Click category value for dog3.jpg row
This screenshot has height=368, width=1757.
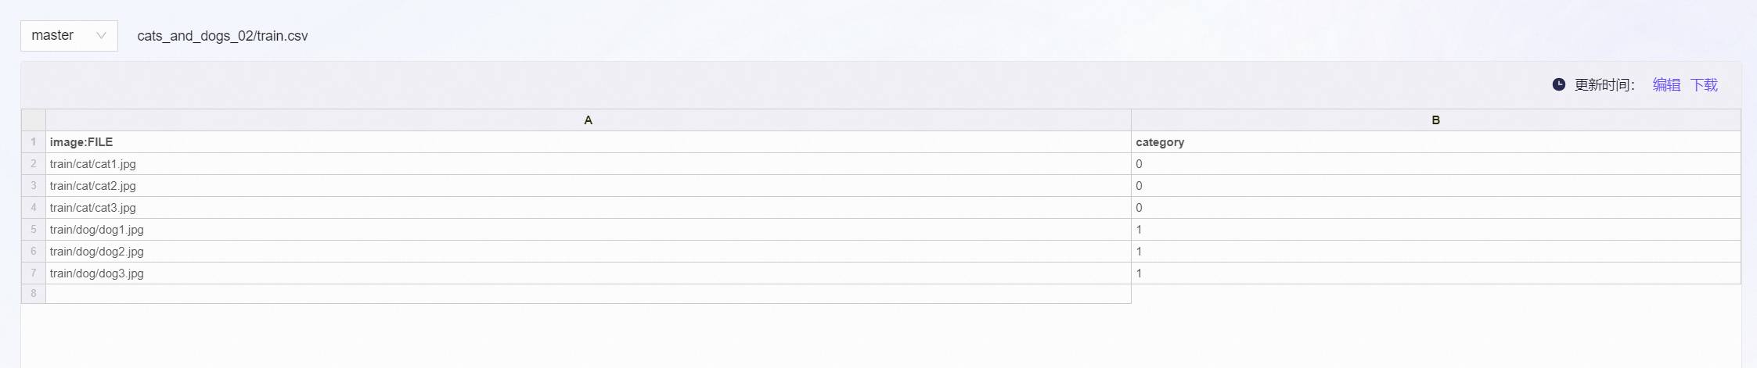tap(1436, 273)
